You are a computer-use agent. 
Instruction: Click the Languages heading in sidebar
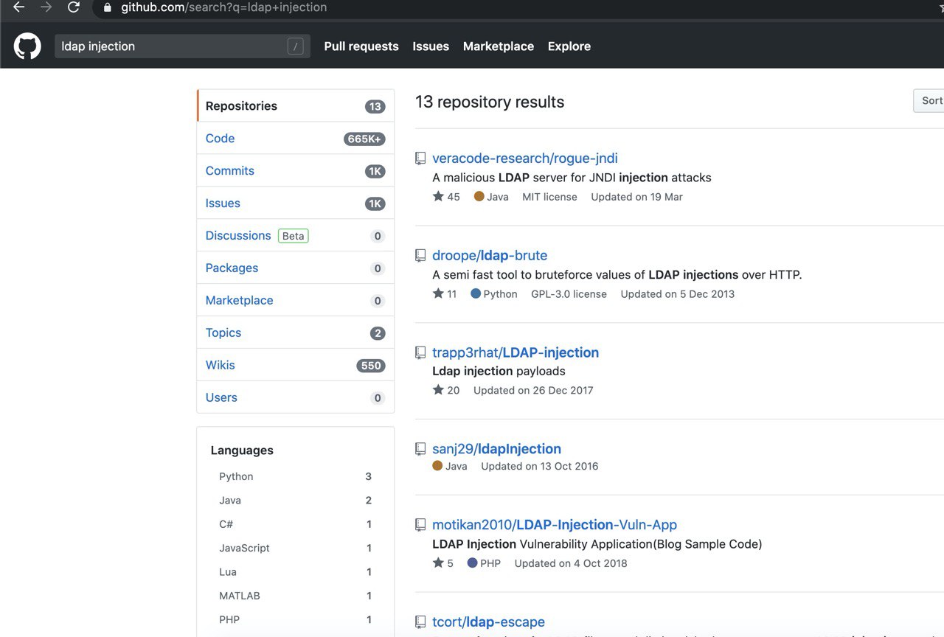[242, 450]
